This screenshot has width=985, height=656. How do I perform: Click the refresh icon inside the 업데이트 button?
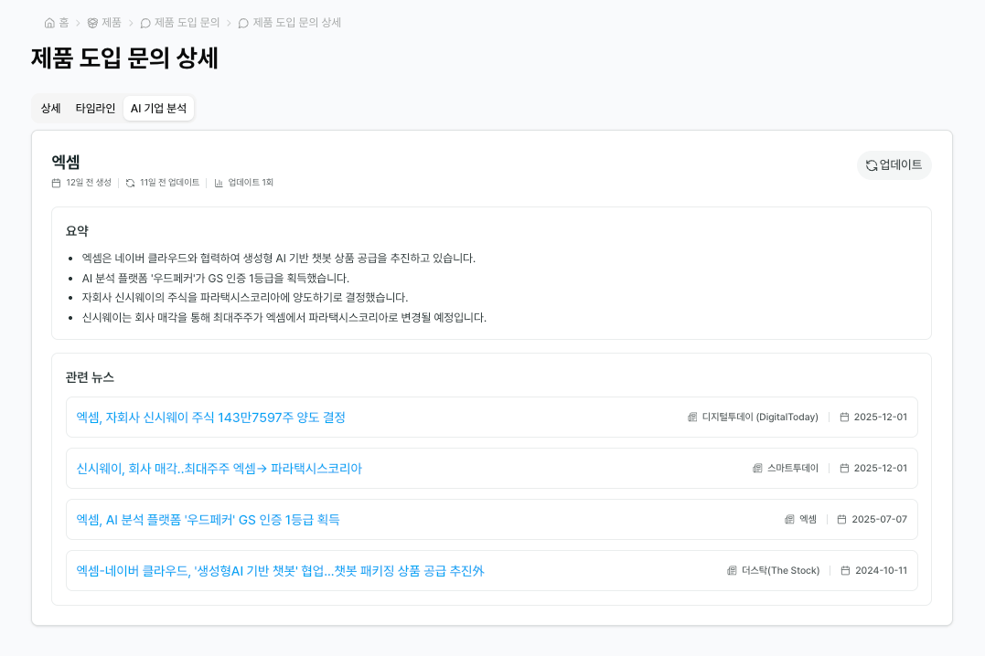[870, 165]
